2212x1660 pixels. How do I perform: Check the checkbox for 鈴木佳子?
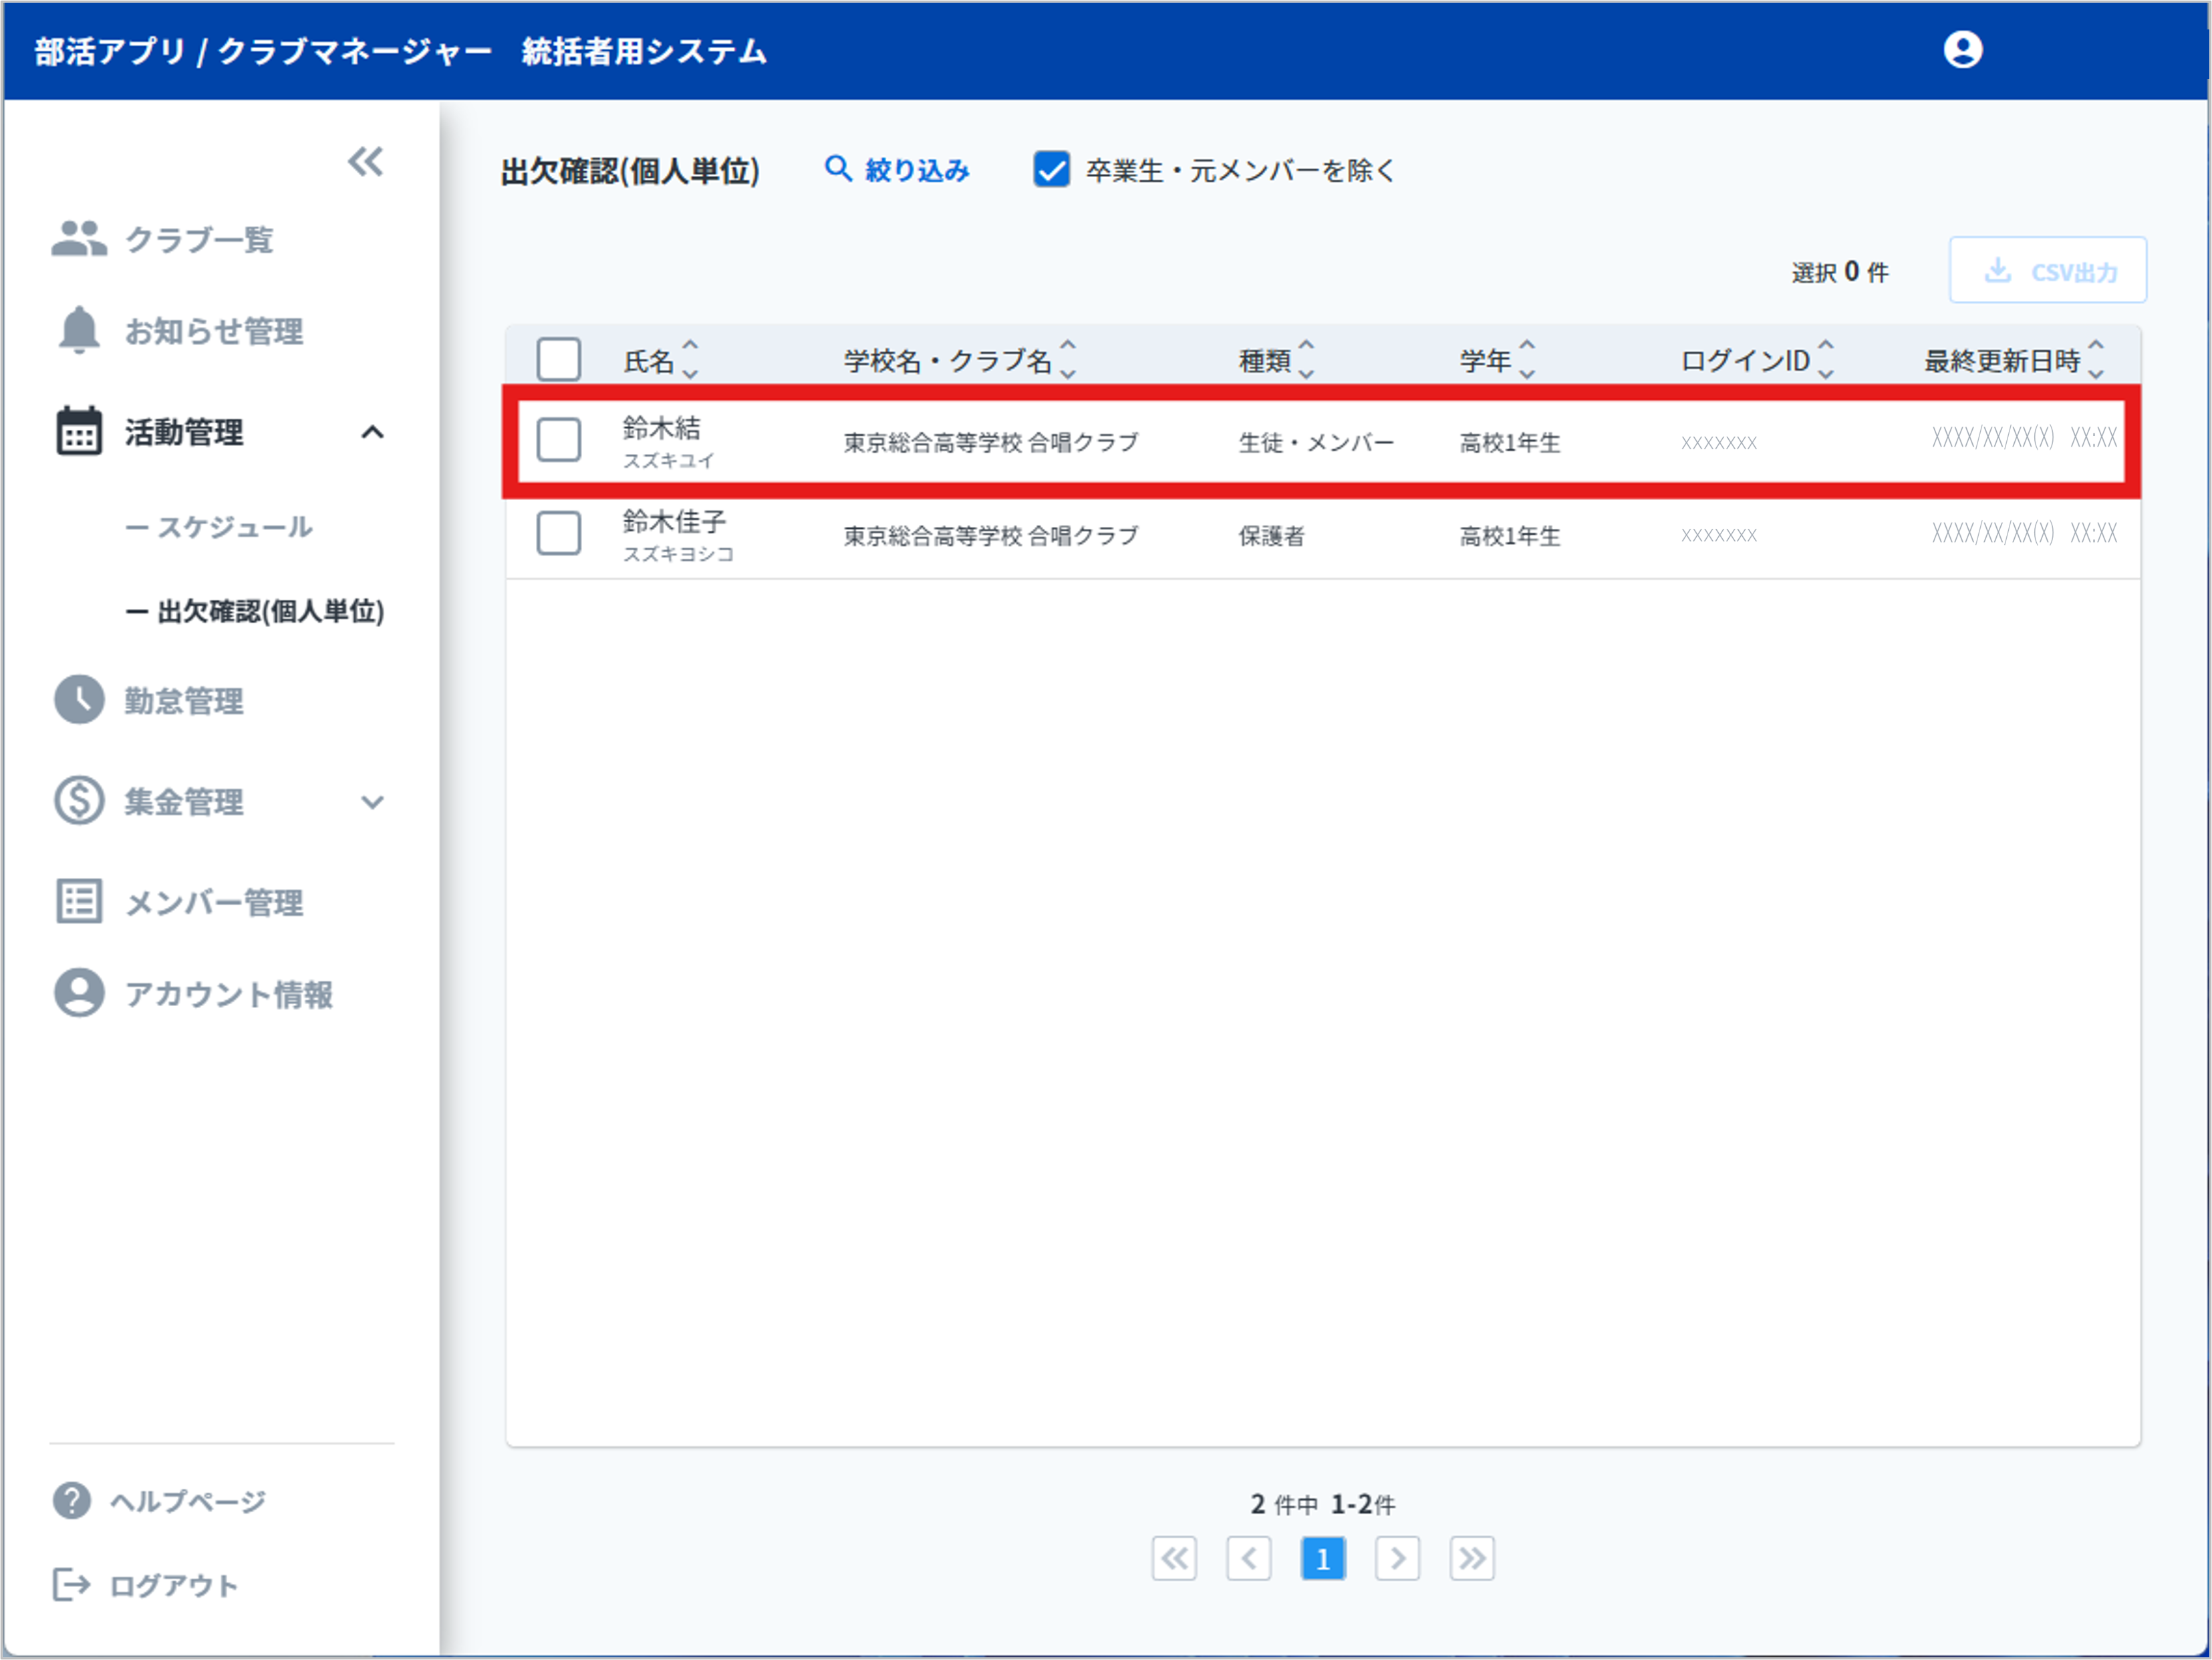coord(558,533)
